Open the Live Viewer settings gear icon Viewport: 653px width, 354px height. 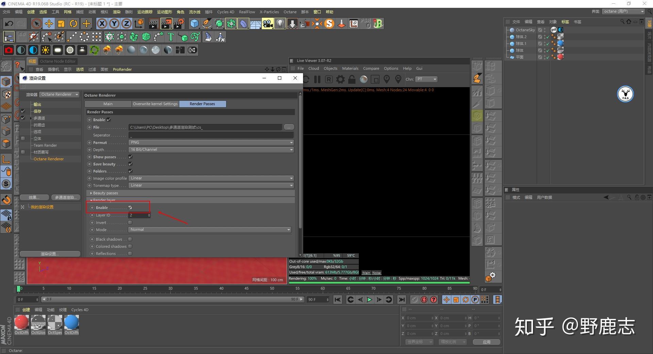coord(340,79)
